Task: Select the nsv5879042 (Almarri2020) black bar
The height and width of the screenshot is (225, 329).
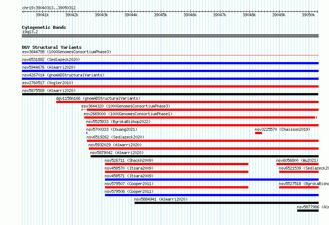Action: (x=204, y=156)
